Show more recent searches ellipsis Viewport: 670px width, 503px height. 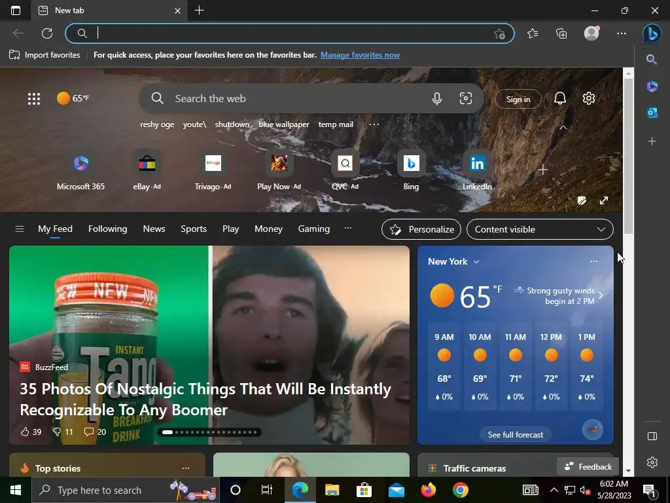coord(374,124)
